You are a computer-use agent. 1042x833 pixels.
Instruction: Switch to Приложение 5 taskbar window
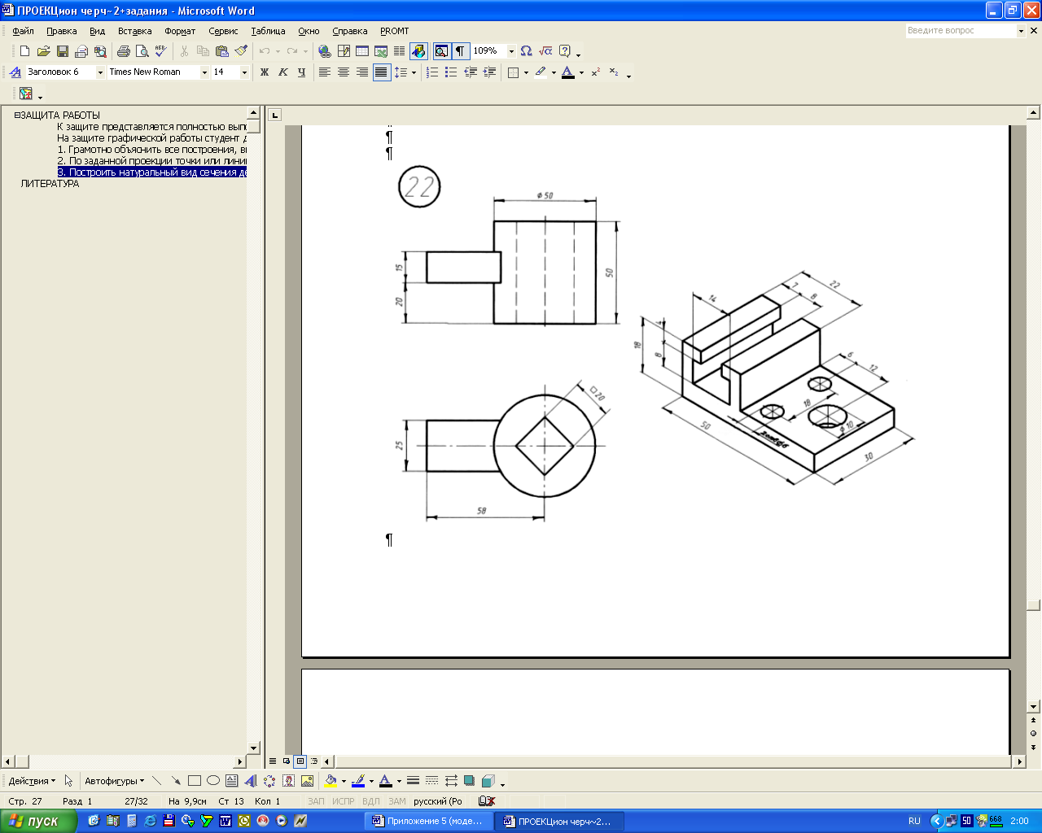tap(427, 821)
